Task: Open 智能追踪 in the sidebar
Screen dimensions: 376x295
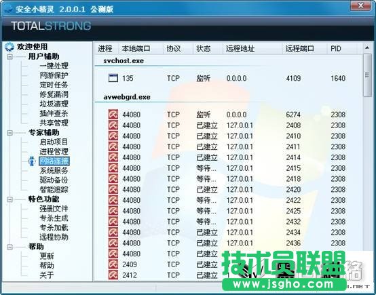Action: tap(54, 190)
